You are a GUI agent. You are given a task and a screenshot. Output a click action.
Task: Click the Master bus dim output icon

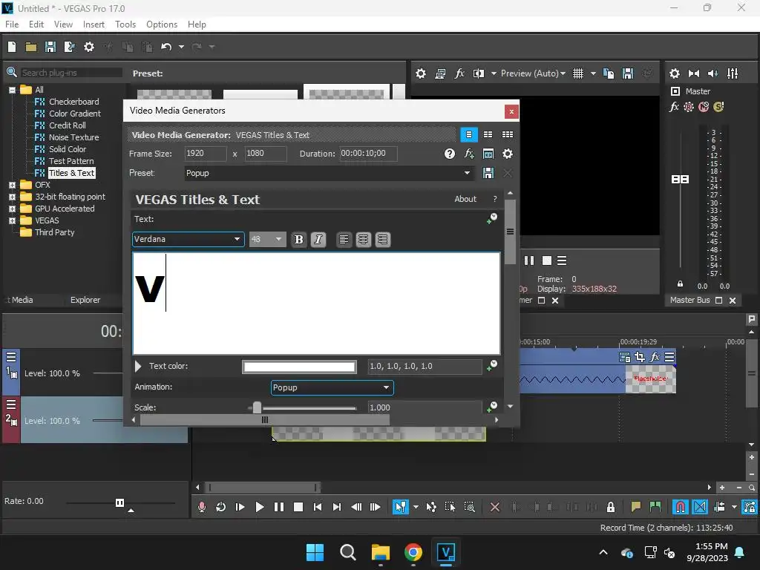(x=712, y=73)
